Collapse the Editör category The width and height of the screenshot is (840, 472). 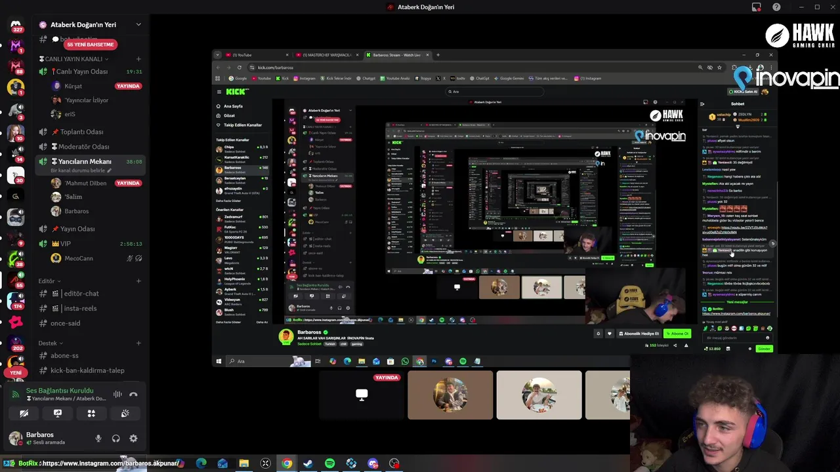(x=50, y=281)
